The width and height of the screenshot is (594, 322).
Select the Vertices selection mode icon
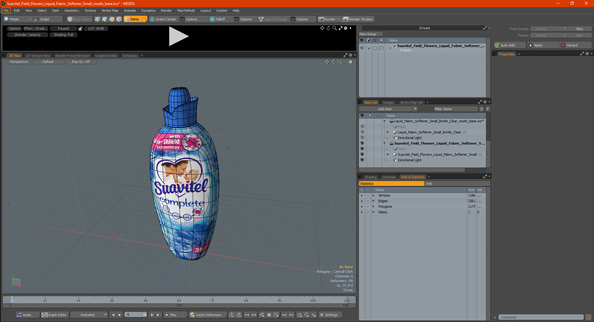click(97, 19)
